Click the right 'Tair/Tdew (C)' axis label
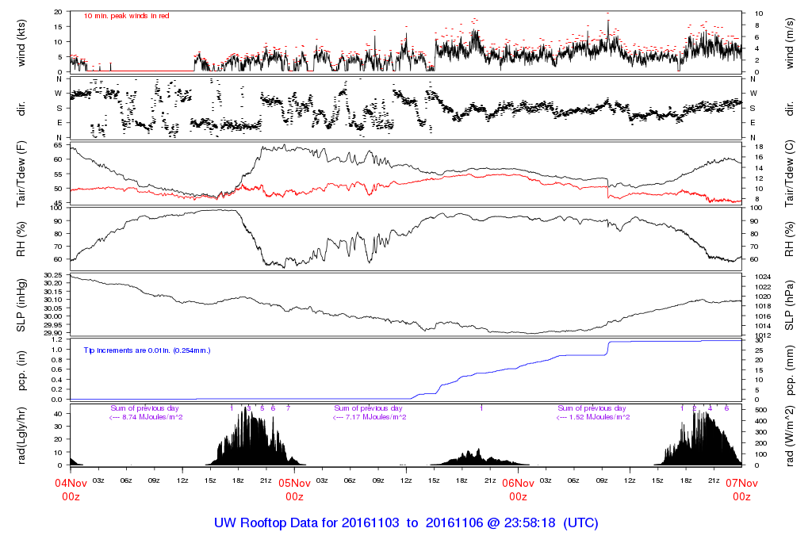The image size is (812, 555). point(790,174)
